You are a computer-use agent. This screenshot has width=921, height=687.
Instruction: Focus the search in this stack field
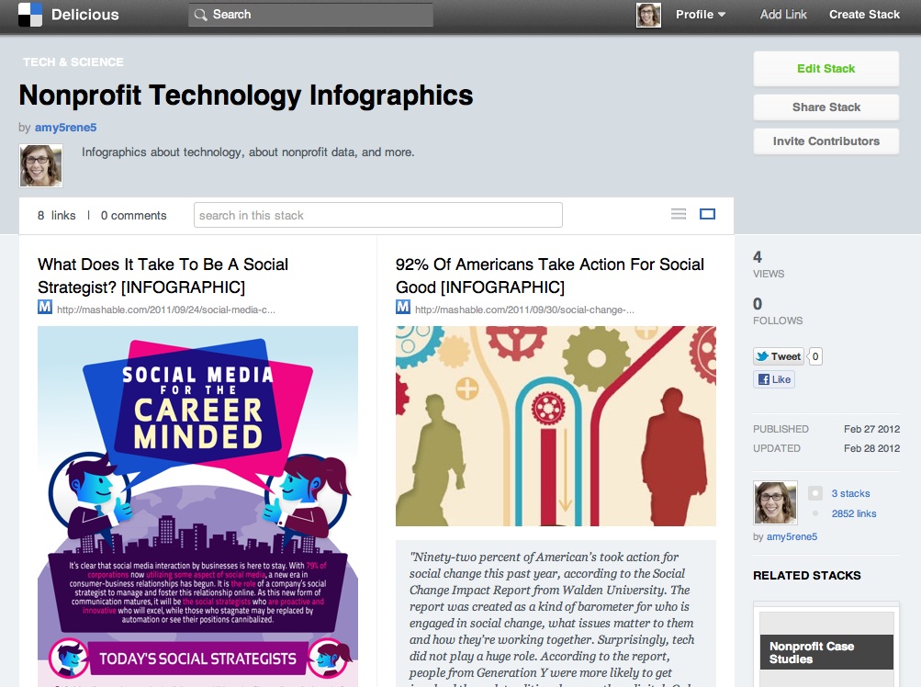pos(378,215)
